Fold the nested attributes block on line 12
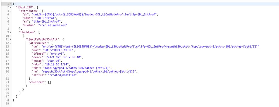 point(11,43)
